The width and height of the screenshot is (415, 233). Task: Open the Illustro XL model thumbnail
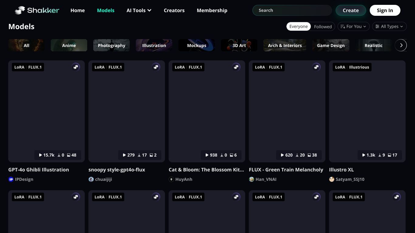point(367,111)
